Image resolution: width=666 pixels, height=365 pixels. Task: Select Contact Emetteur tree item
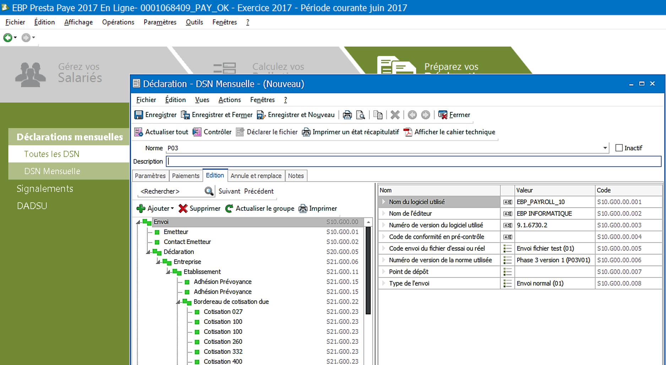(x=187, y=242)
